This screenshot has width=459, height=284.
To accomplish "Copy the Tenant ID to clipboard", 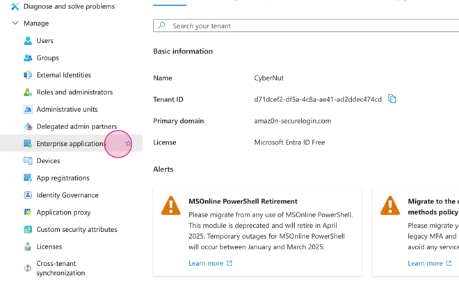I will [x=392, y=99].
